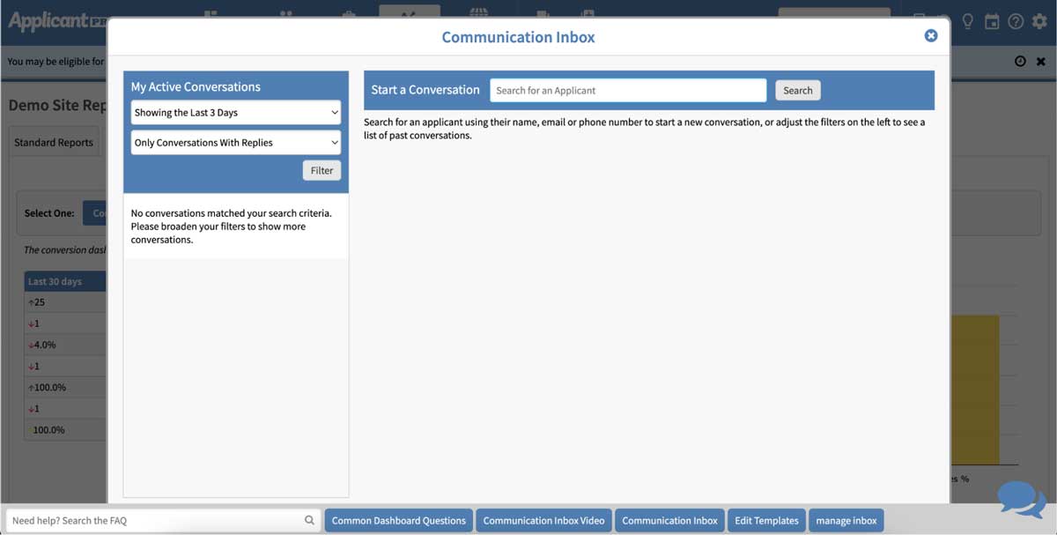The width and height of the screenshot is (1057, 535).
Task: Switch to the Standard Reports tab
Action: click(x=54, y=141)
